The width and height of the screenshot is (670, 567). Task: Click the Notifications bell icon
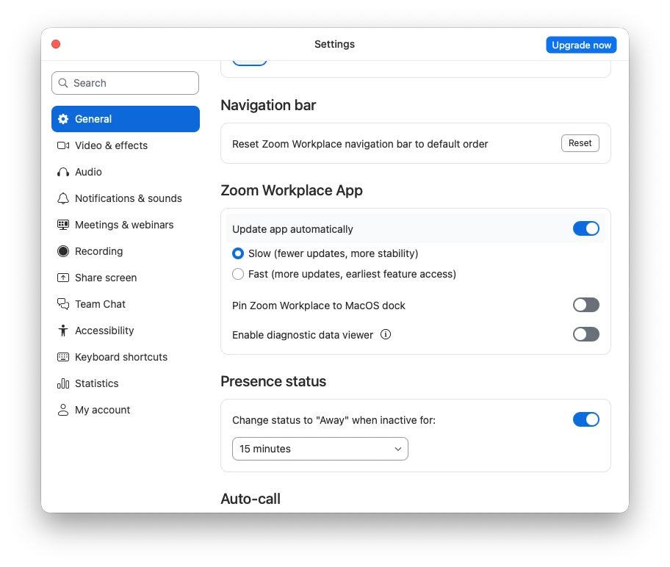(63, 198)
